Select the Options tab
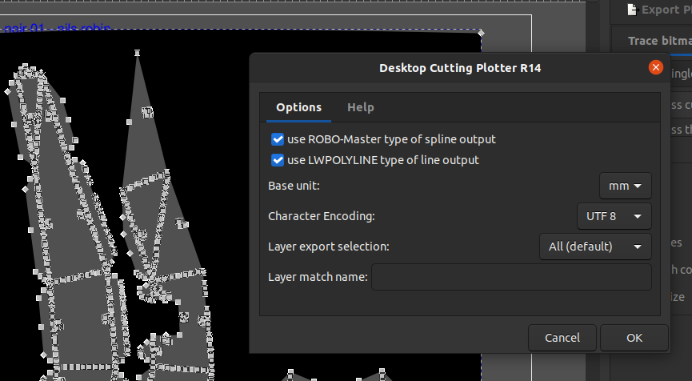Viewport: 692px width, 381px height. (x=298, y=107)
